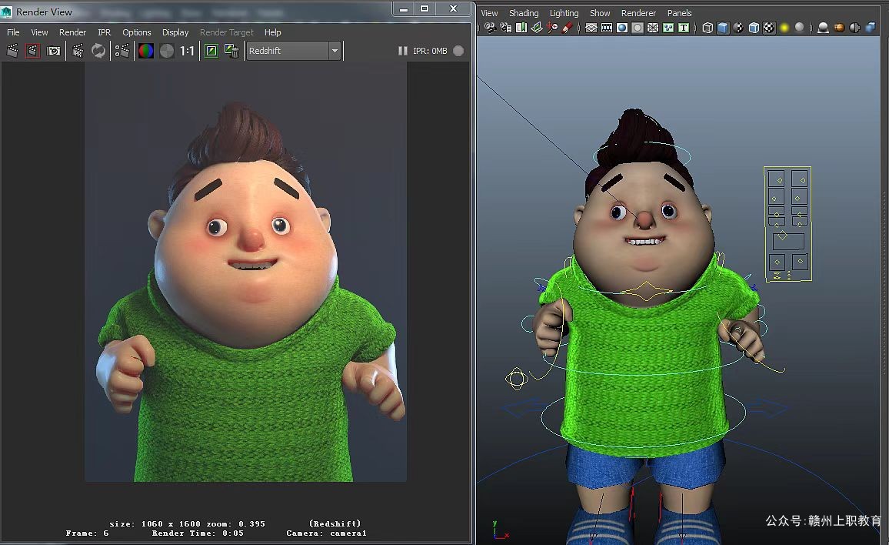
Task: Open Camera Attributes from the viewport toolbar
Action: 506,27
